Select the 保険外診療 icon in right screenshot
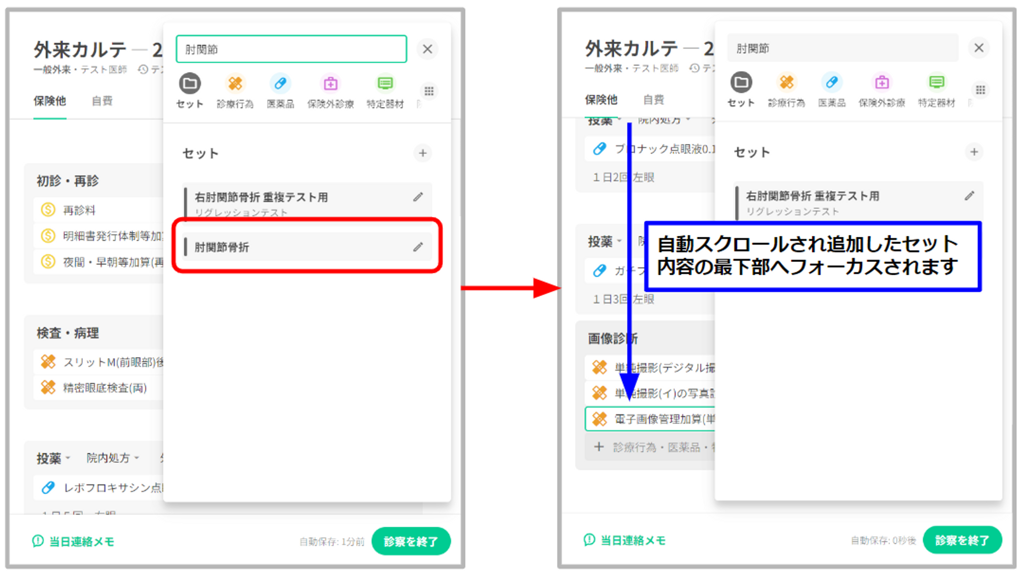The width and height of the screenshot is (1023, 575). 882,82
